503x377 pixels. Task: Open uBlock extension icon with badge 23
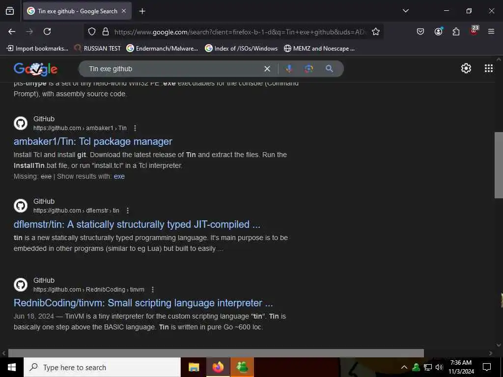coord(474,30)
